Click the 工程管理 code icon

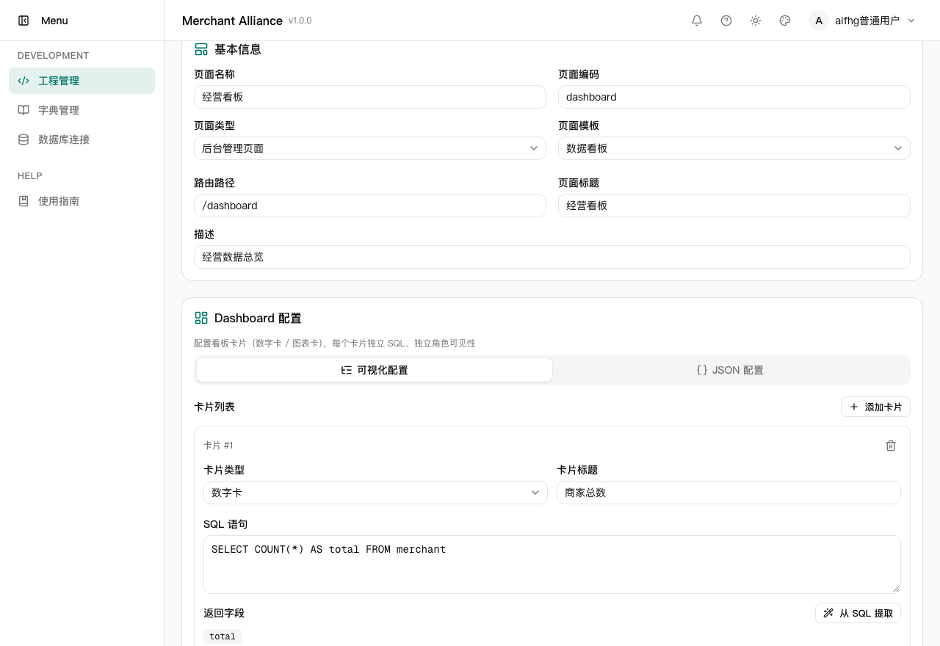23,81
